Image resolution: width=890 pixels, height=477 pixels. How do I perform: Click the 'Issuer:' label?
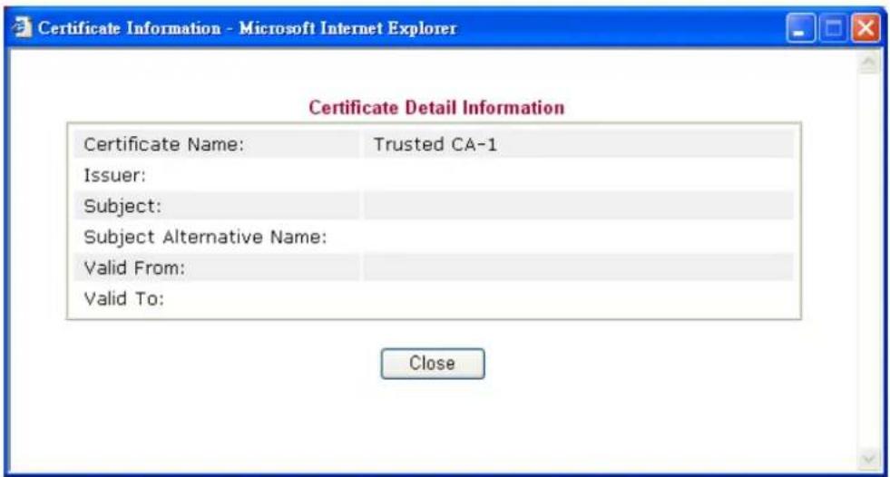[114, 175]
